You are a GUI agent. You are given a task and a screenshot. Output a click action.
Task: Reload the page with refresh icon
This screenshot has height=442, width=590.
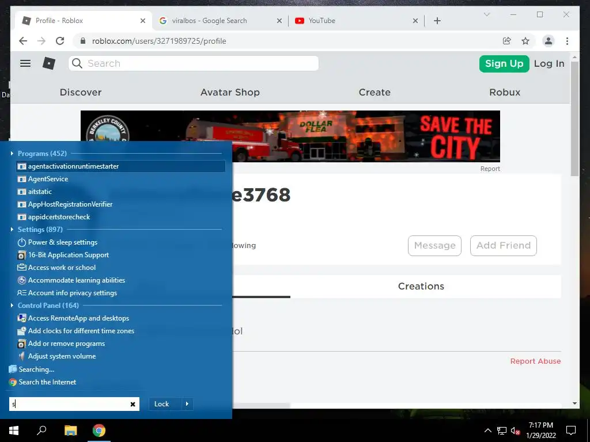point(60,41)
